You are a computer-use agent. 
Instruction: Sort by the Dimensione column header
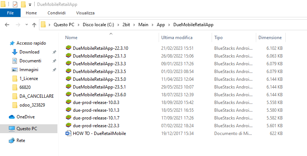pos(271,38)
